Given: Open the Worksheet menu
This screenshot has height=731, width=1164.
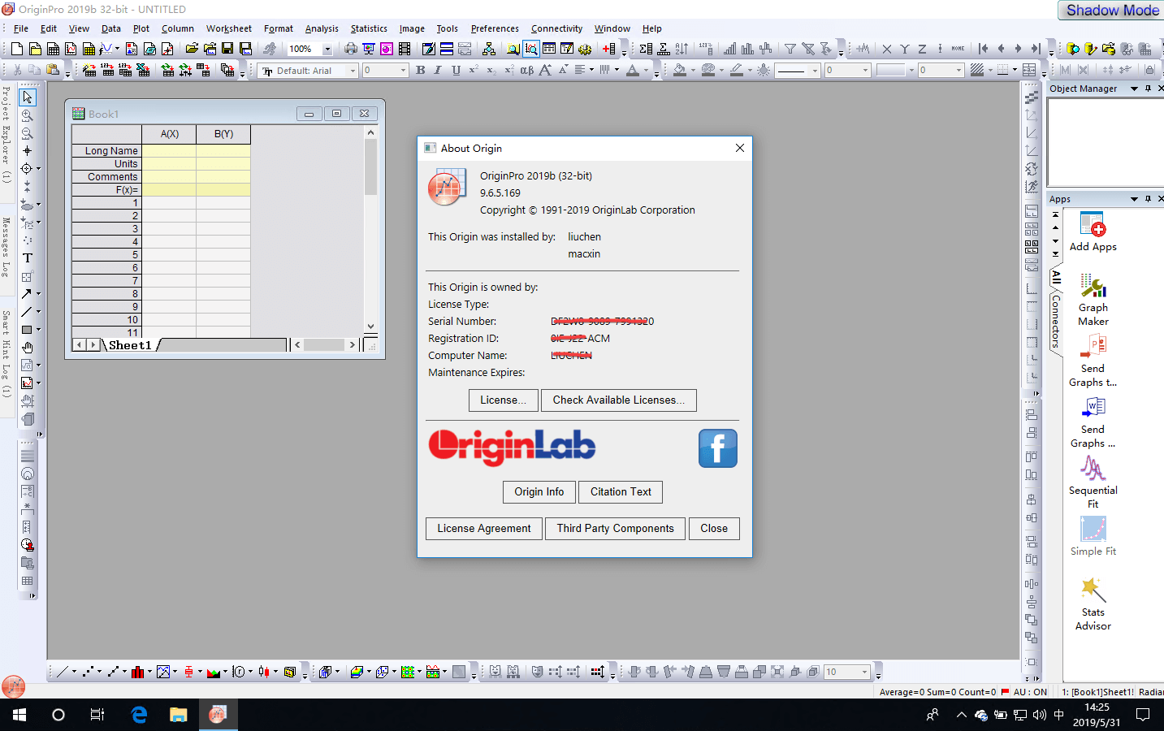Looking at the screenshot, I should [x=229, y=28].
